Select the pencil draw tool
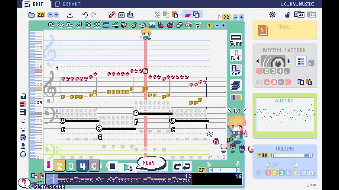Image resolution: width=339 pixels, height=190 pixels. point(112,15)
